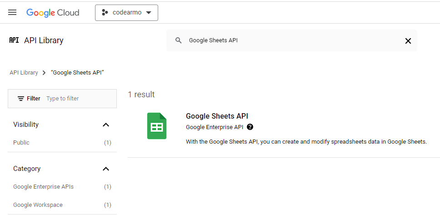The width and height of the screenshot is (440, 220).
Task: Filter by Google Enterprise APIs category
Action: click(44, 187)
